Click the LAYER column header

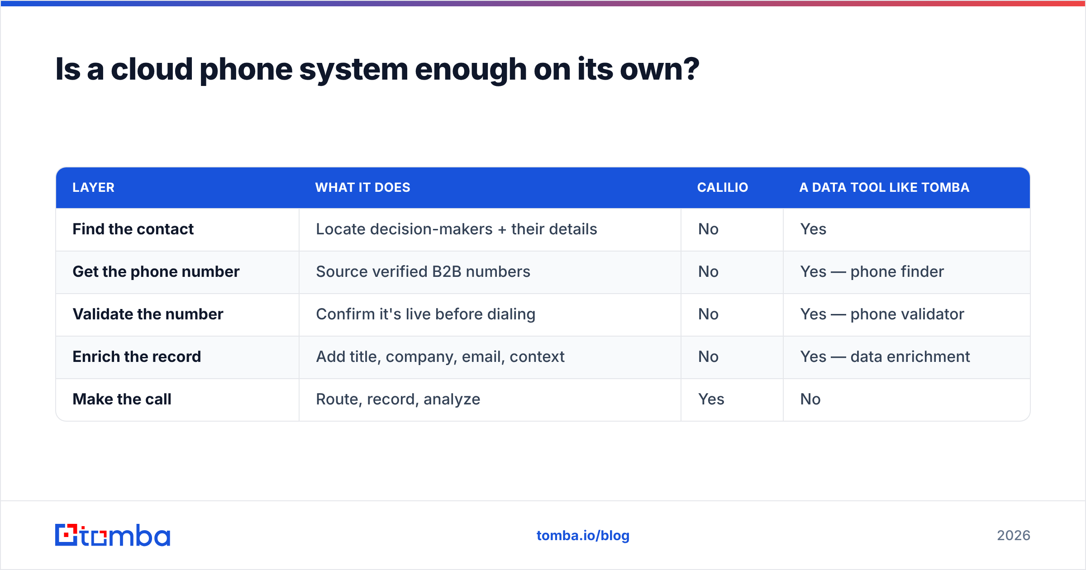(x=94, y=187)
